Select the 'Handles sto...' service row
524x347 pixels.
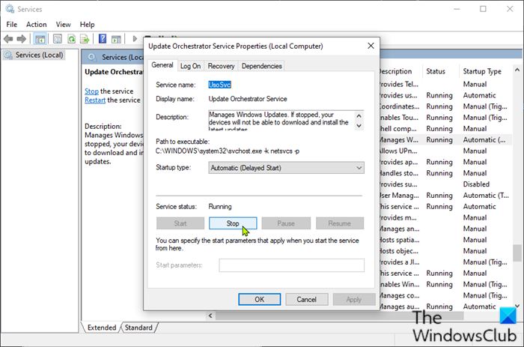pyautogui.click(x=445, y=173)
